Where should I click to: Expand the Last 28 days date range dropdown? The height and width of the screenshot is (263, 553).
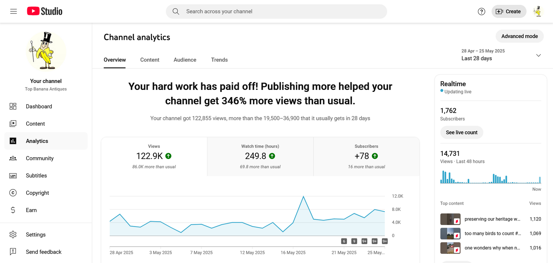click(x=538, y=55)
